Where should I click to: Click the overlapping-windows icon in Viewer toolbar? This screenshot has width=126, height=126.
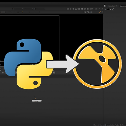(76, 9)
